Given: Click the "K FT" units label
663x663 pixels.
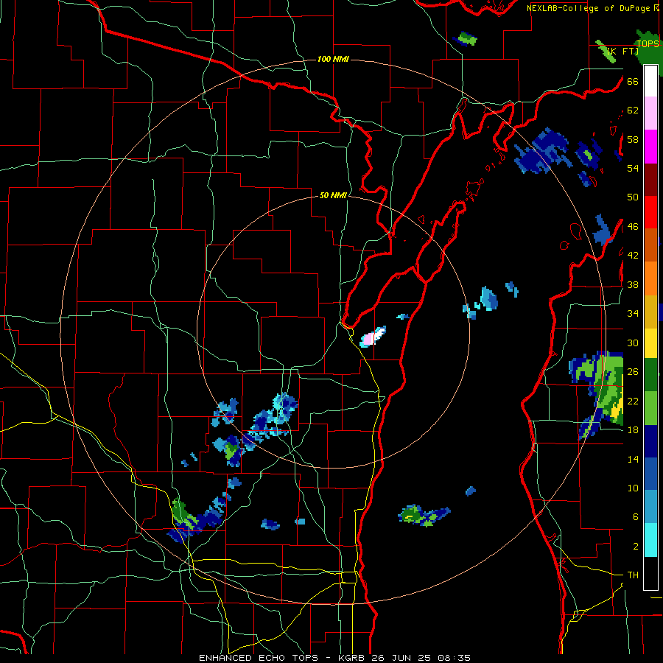Looking at the screenshot, I should pyautogui.click(x=623, y=52).
